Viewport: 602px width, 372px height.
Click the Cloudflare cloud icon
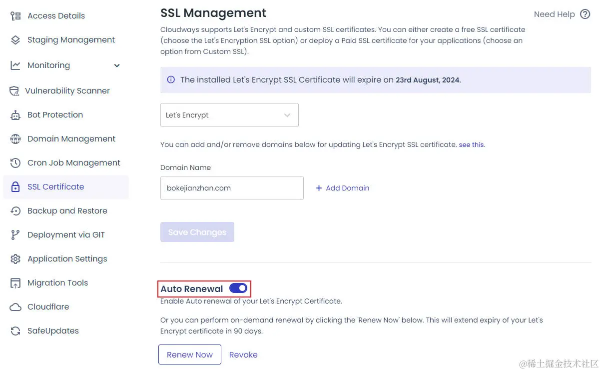[x=15, y=307]
